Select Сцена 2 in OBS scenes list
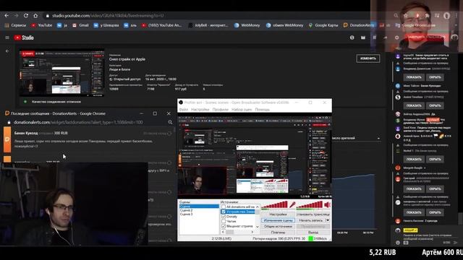Viewport: 463px width, 260px height. point(187,210)
